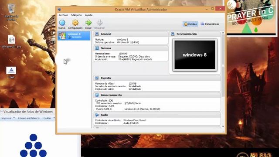Click the Previsualización section icon

173,34
